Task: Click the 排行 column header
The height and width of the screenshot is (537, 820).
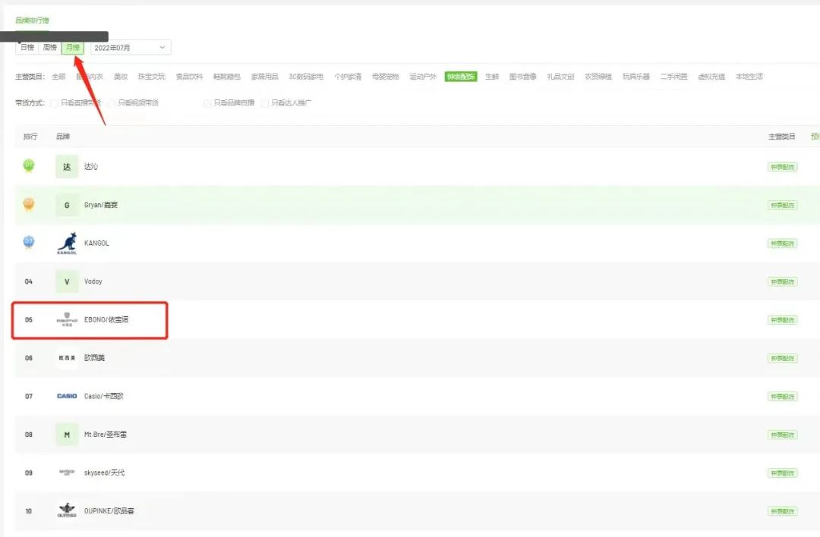Action: click(x=30, y=137)
